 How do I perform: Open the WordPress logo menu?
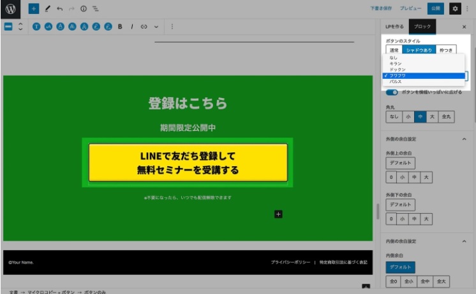pyautogui.click(x=10, y=9)
